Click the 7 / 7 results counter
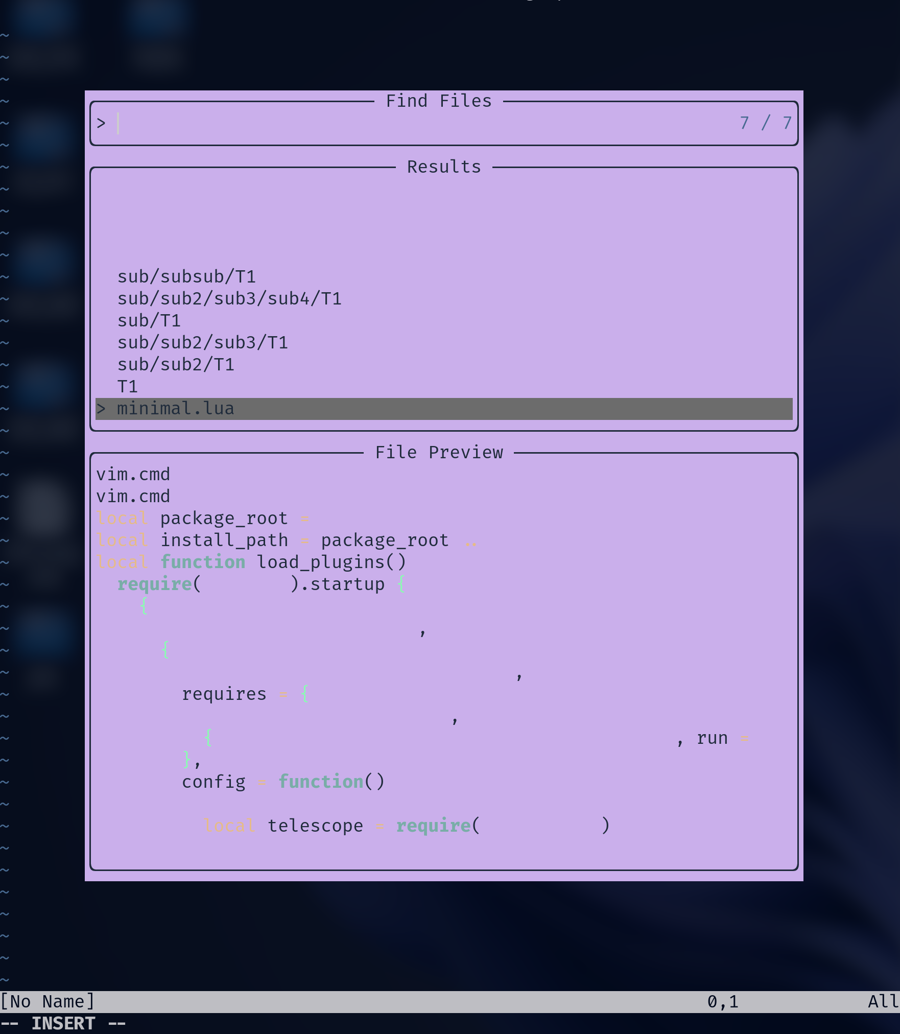 (x=766, y=123)
